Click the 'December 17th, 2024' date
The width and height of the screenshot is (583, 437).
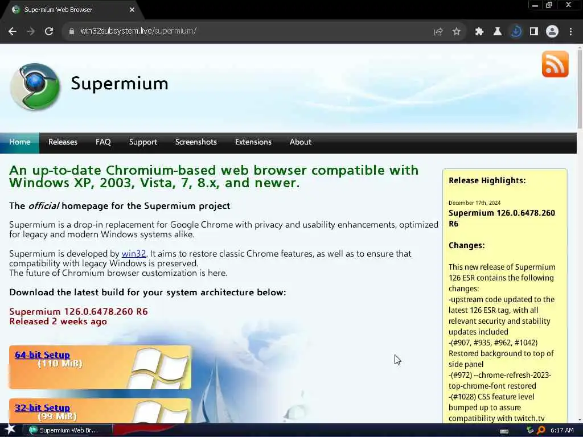(x=474, y=203)
